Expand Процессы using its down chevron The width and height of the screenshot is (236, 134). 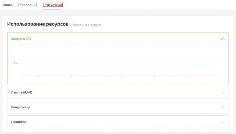tap(222, 122)
